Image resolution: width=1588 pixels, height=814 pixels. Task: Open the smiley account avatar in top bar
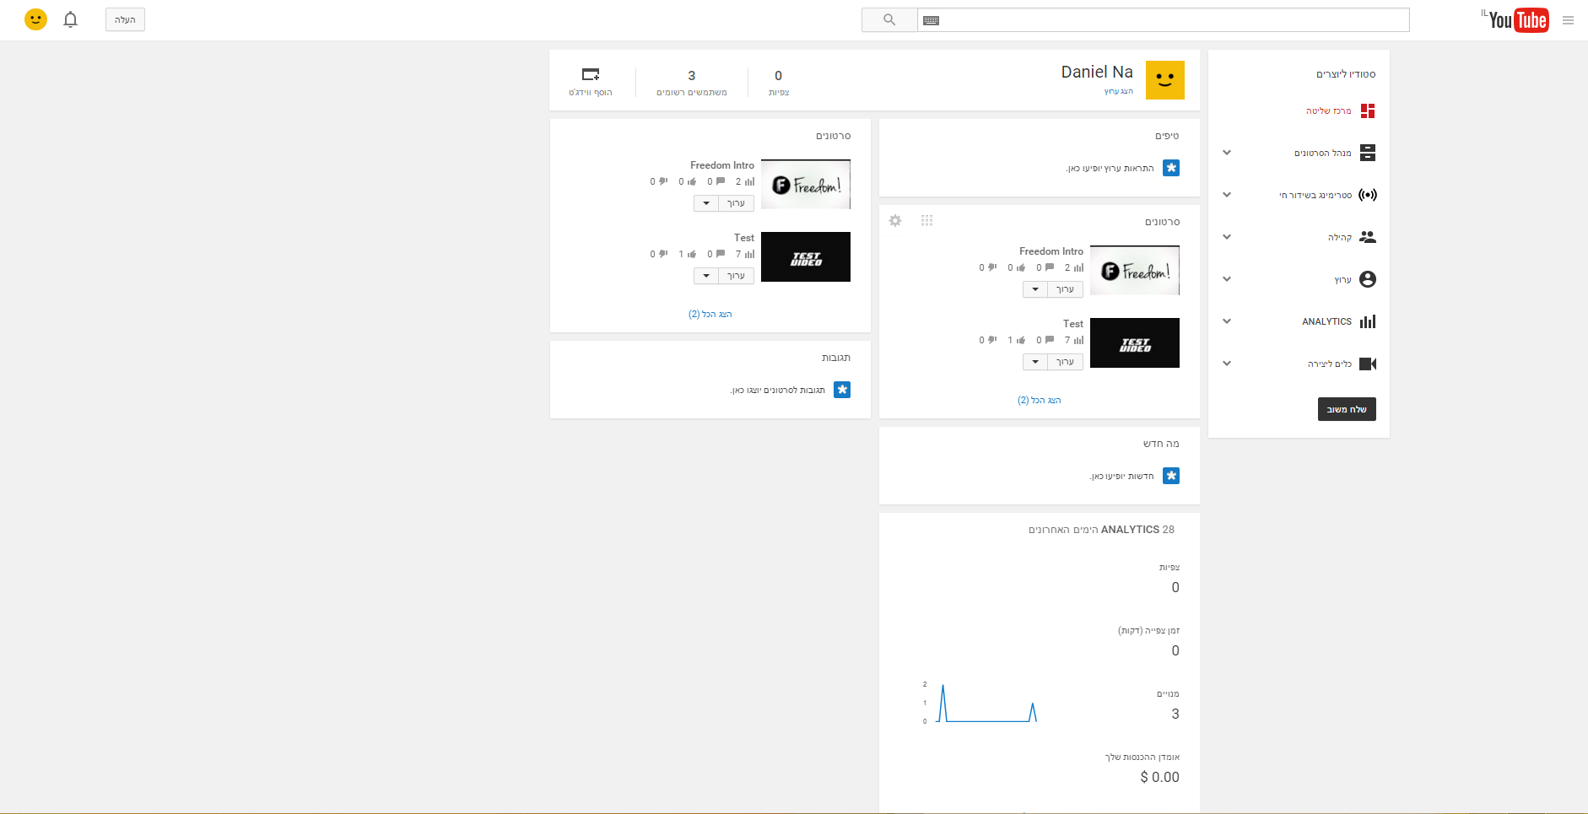35,19
